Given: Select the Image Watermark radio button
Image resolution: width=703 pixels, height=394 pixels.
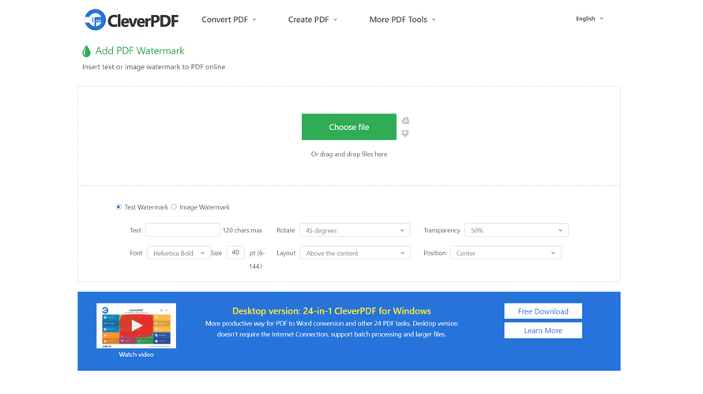Looking at the screenshot, I should [x=174, y=207].
